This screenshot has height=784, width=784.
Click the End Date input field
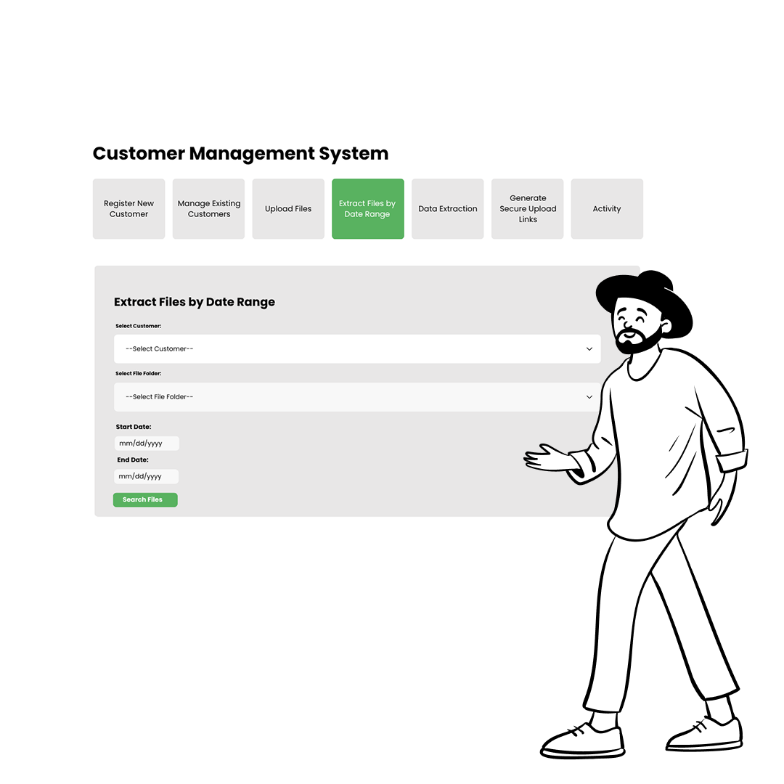click(146, 475)
